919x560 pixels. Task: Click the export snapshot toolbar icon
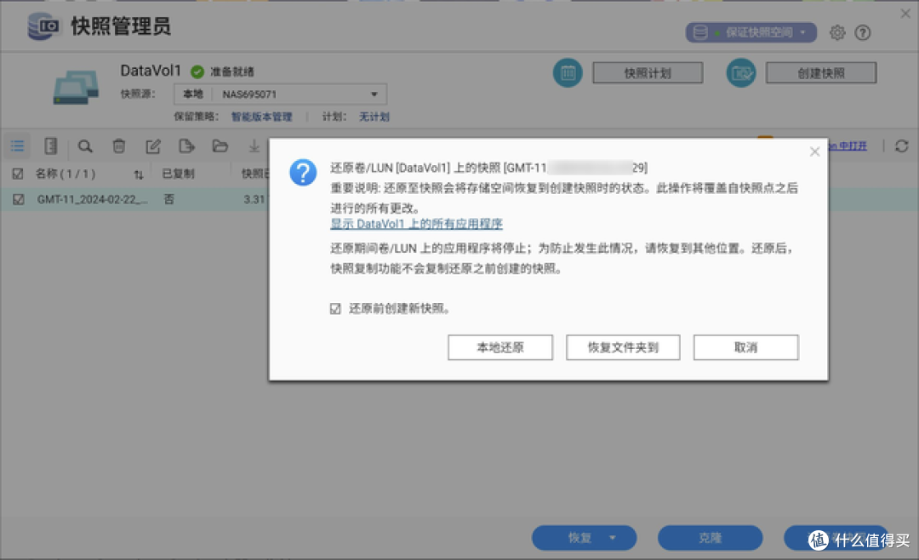[x=186, y=146]
